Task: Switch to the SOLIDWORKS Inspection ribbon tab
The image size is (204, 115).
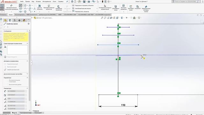Action: point(103,15)
